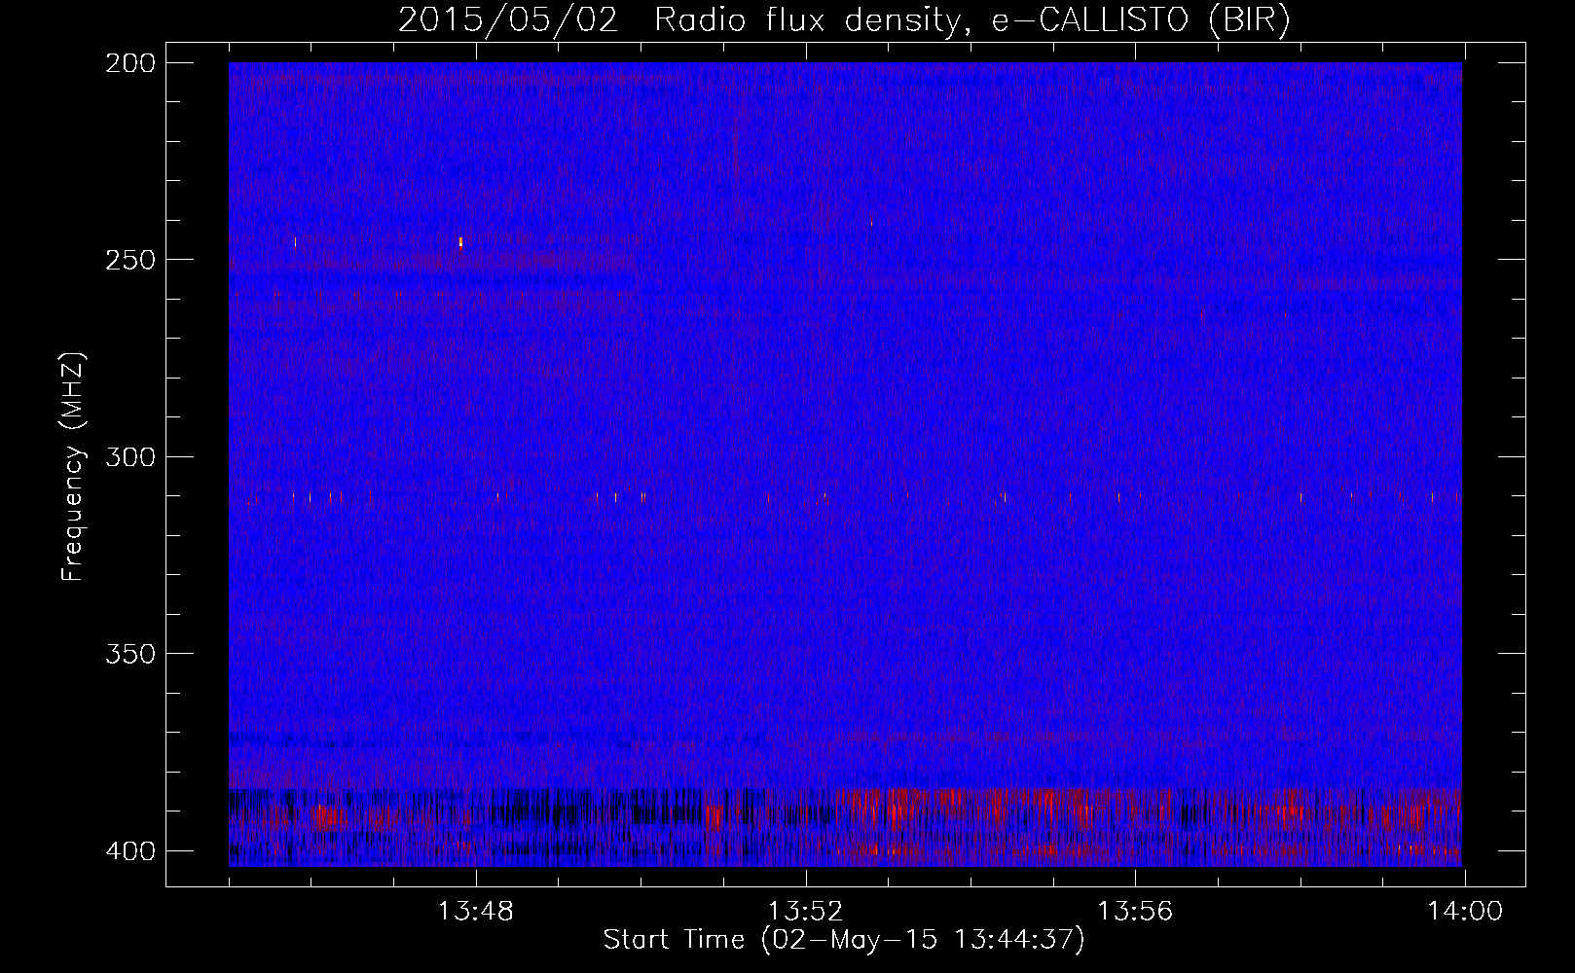The image size is (1575, 973).
Task: Click the 350 frequency tick label
Action: (x=130, y=654)
